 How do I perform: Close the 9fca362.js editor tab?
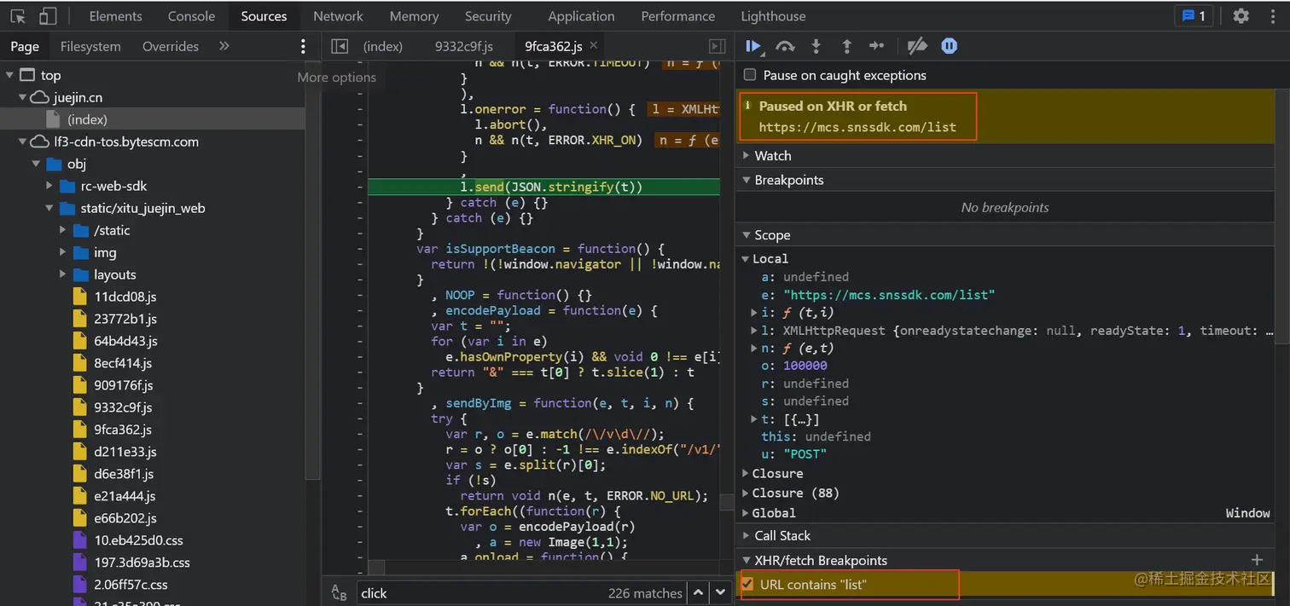[x=594, y=45]
